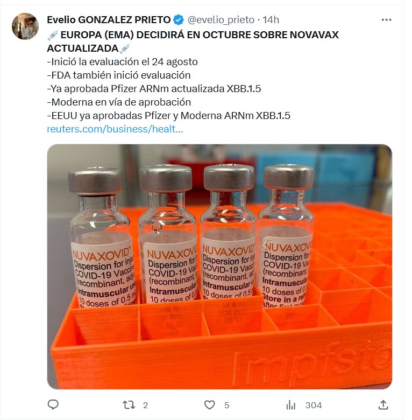The height and width of the screenshot is (420, 412).
Task: Open the tweet via the 14h timestamp
Action: tap(271, 20)
